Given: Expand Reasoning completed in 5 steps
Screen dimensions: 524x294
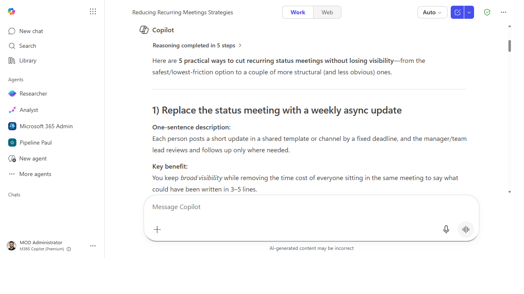Looking at the screenshot, I should [x=197, y=45].
